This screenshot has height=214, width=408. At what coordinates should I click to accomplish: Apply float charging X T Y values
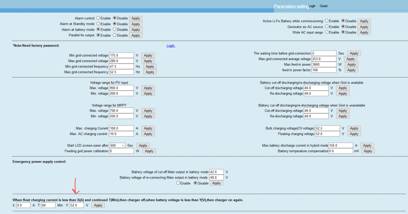pyautogui.click(x=98, y=205)
